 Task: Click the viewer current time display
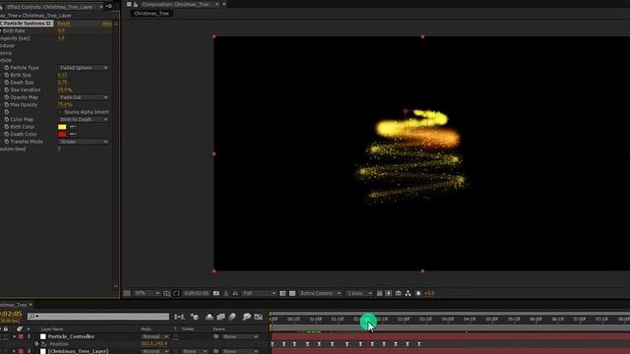[197, 294]
